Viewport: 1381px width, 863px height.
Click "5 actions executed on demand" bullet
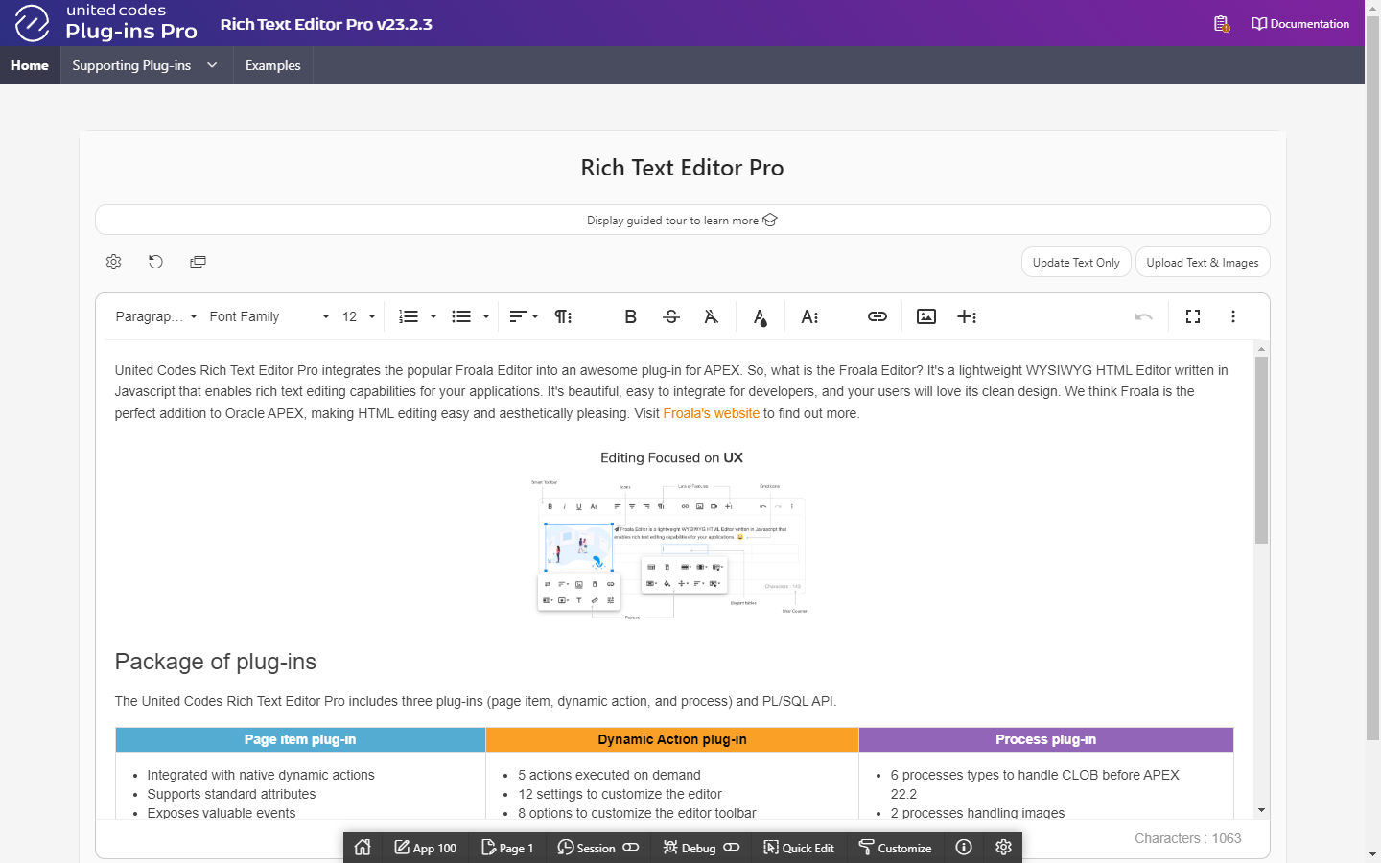609,775
